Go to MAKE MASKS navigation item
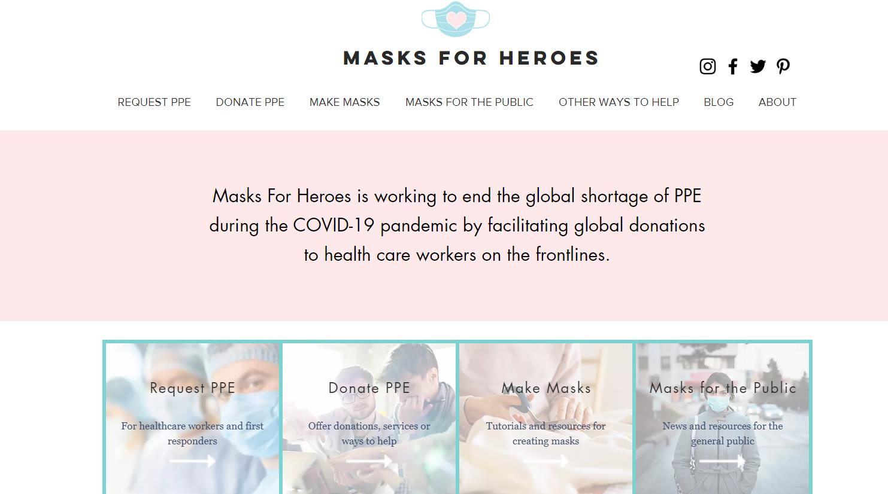Viewport: 888px width, 494px height. 344,102
